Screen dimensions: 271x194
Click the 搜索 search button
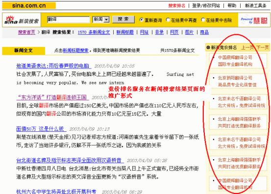click(x=123, y=19)
